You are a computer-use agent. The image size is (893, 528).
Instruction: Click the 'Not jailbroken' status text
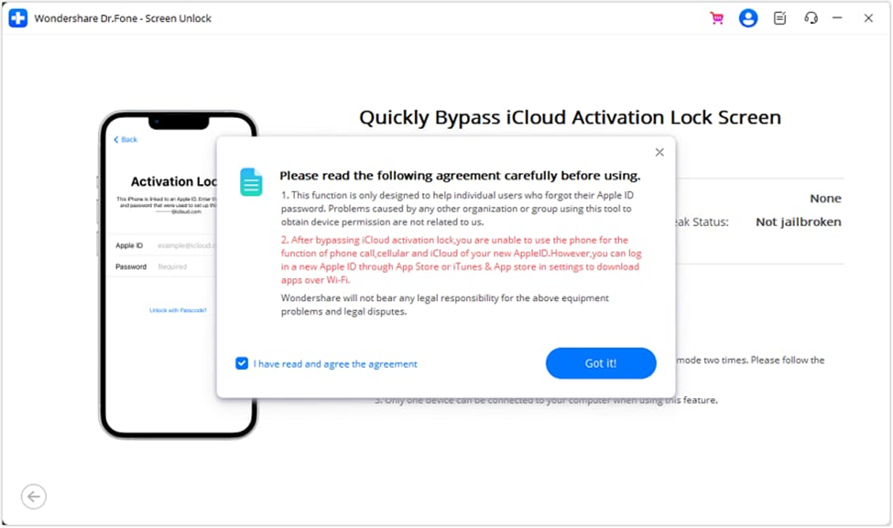coord(799,221)
